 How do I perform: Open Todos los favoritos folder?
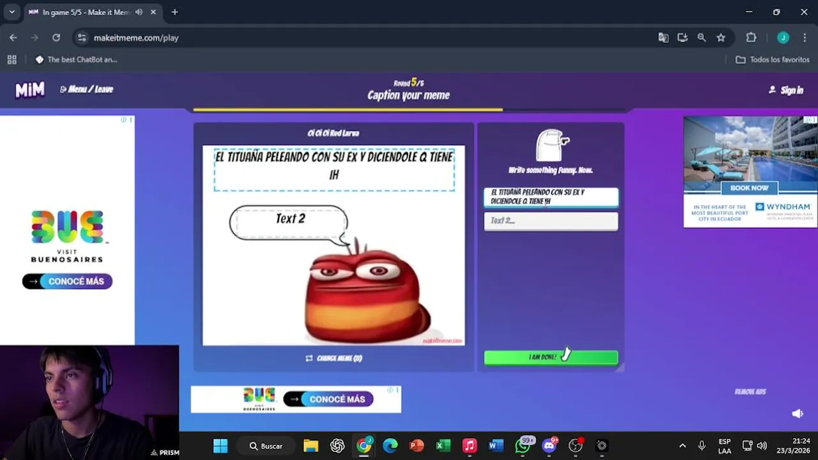(x=773, y=59)
